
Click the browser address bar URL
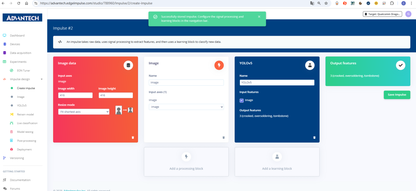tap(96, 3)
